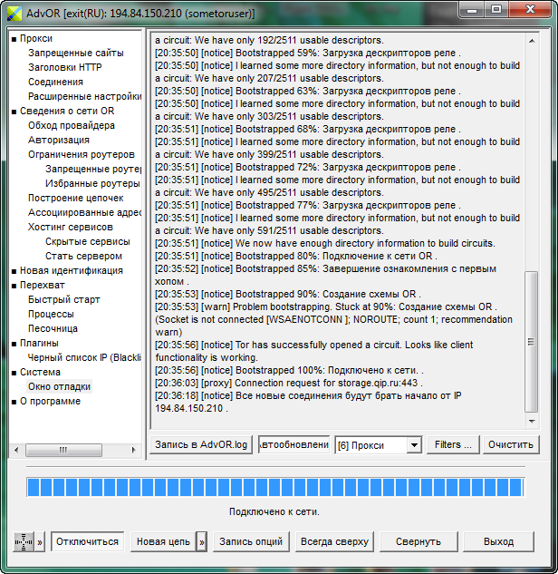Image resolution: width=558 pixels, height=574 pixels.
Task: Open the arrow menu beside Новая цепь
Action: point(201,541)
